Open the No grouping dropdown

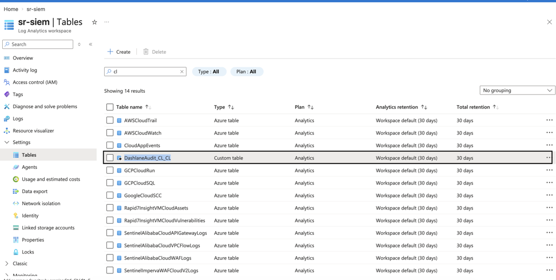pos(517,91)
